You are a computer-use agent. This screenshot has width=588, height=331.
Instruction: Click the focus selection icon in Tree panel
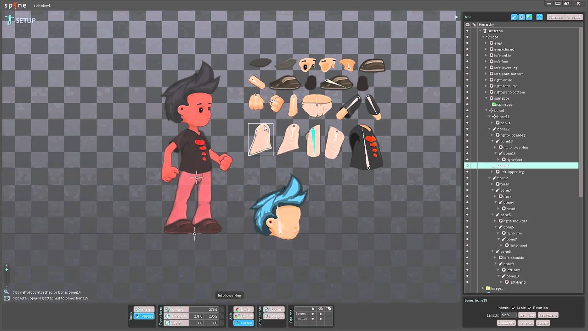[539, 17]
